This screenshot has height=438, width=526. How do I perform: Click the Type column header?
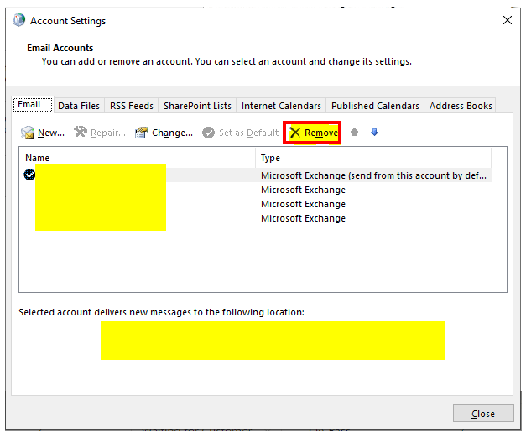(x=373, y=158)
